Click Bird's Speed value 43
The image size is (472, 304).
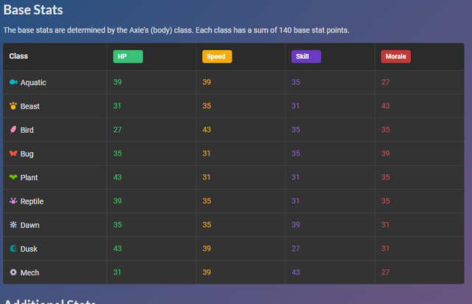point(206,130)
